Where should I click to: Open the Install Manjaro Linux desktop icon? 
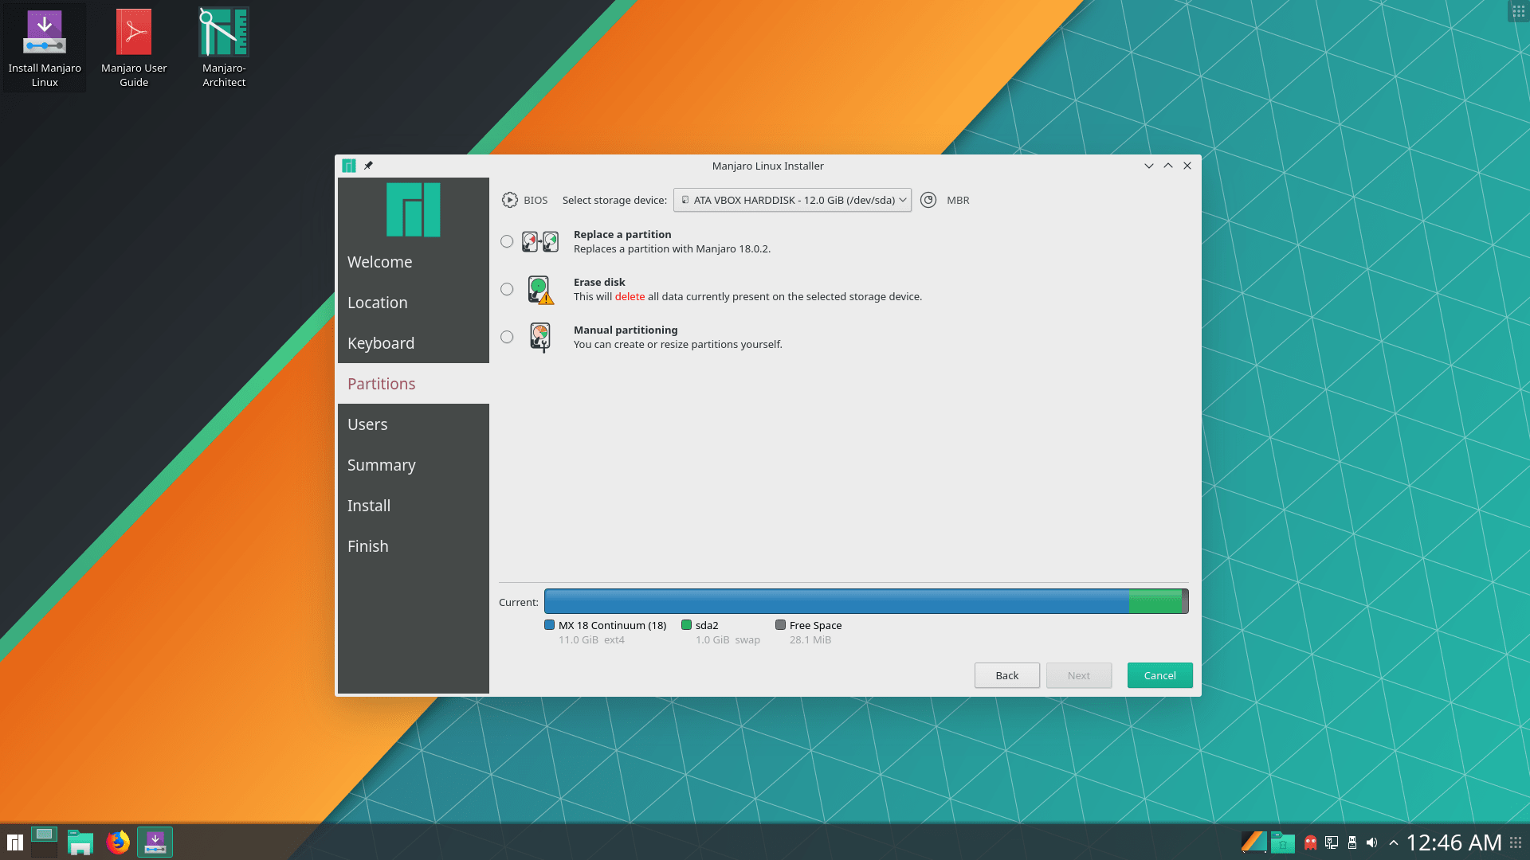point(45,48)
